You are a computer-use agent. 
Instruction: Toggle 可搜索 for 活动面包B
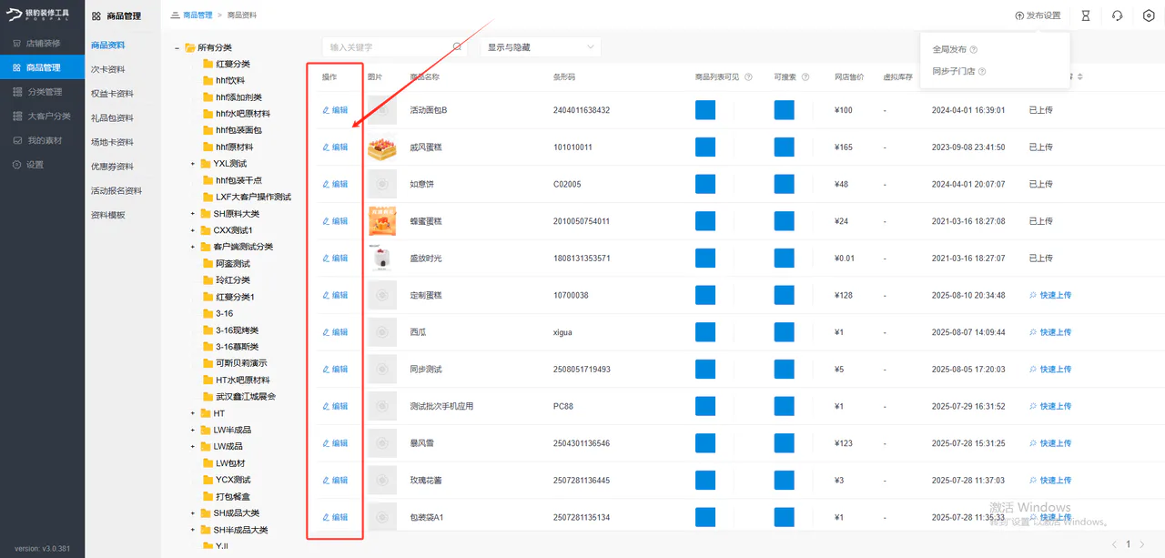785,110
